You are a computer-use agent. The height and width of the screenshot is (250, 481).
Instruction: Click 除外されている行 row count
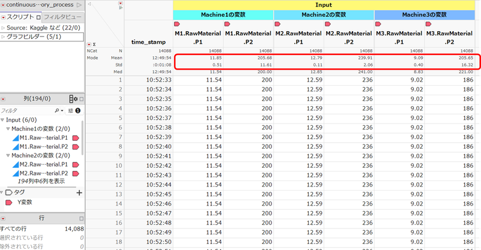point(82,246)
